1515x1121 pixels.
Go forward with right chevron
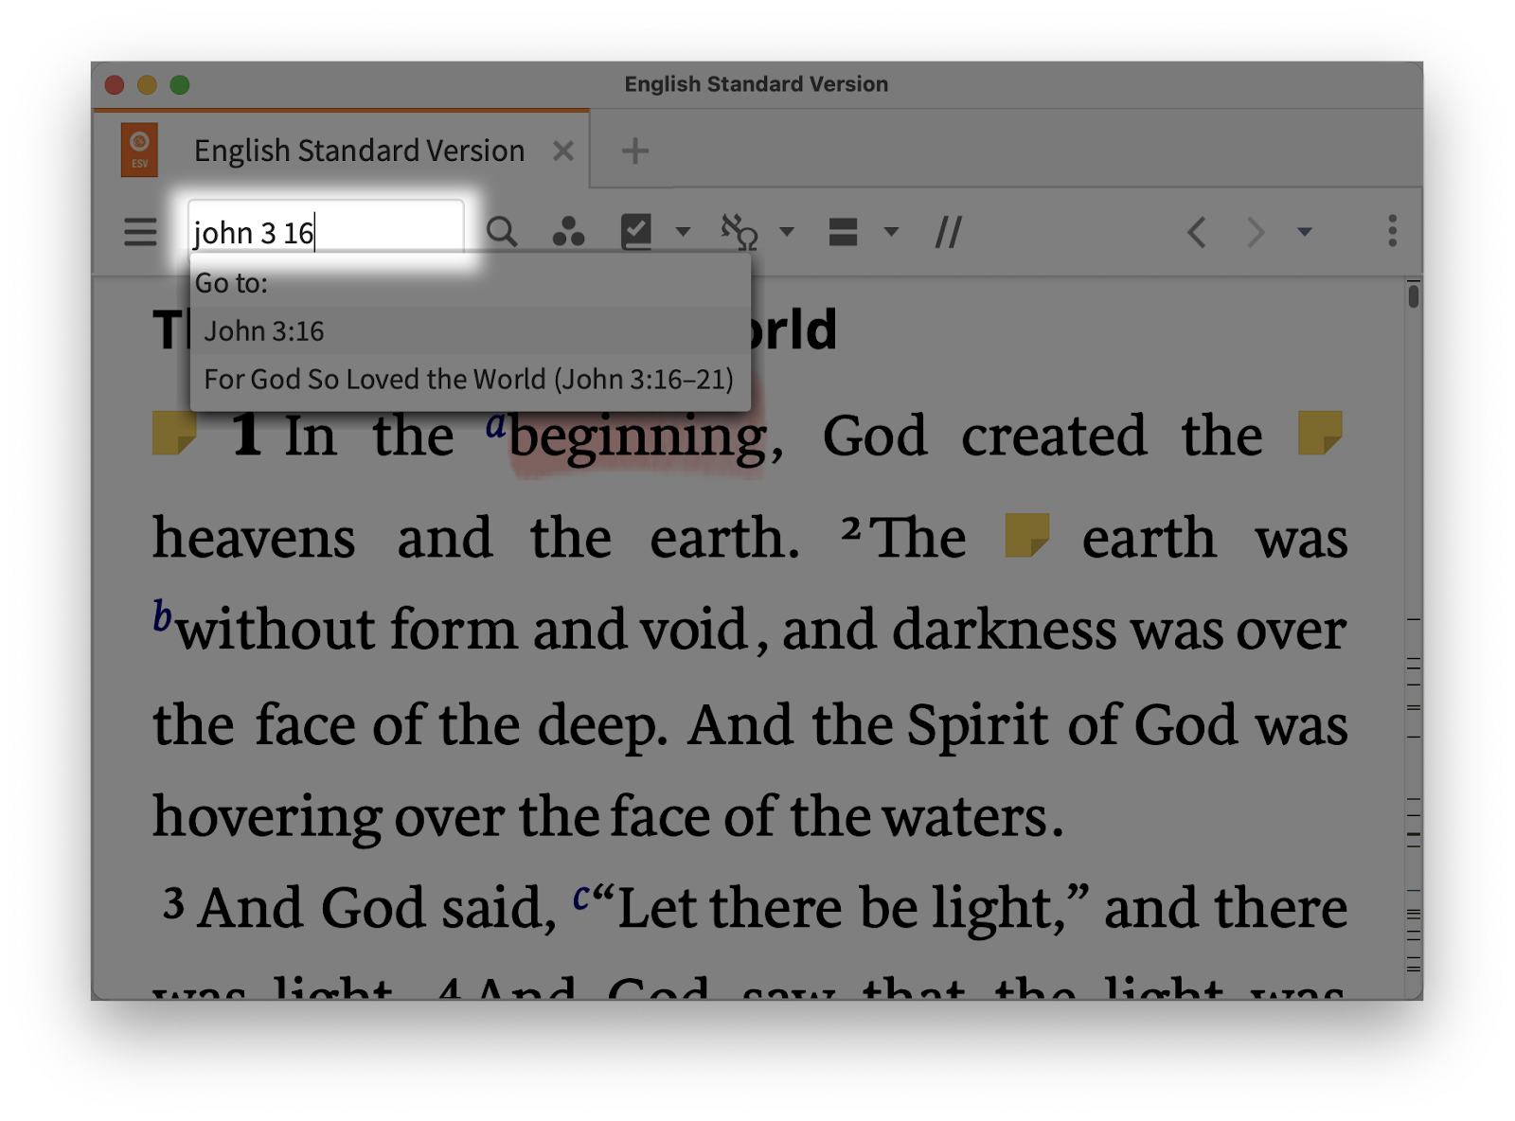(x=1256, y=232)
